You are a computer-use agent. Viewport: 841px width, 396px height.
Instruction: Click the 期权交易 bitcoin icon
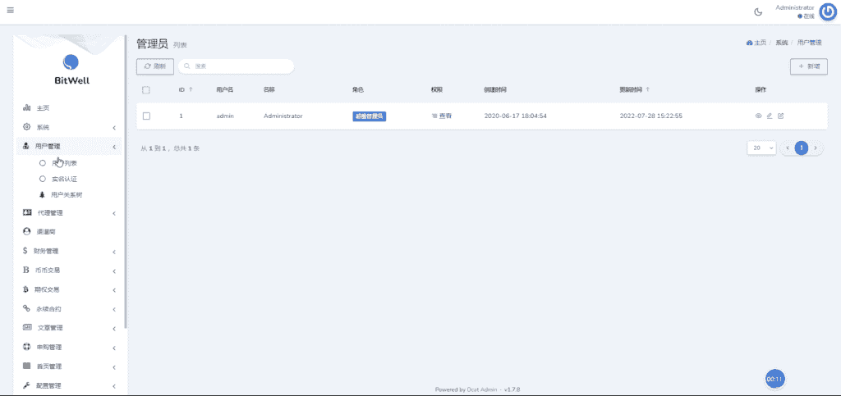point(25,289)
